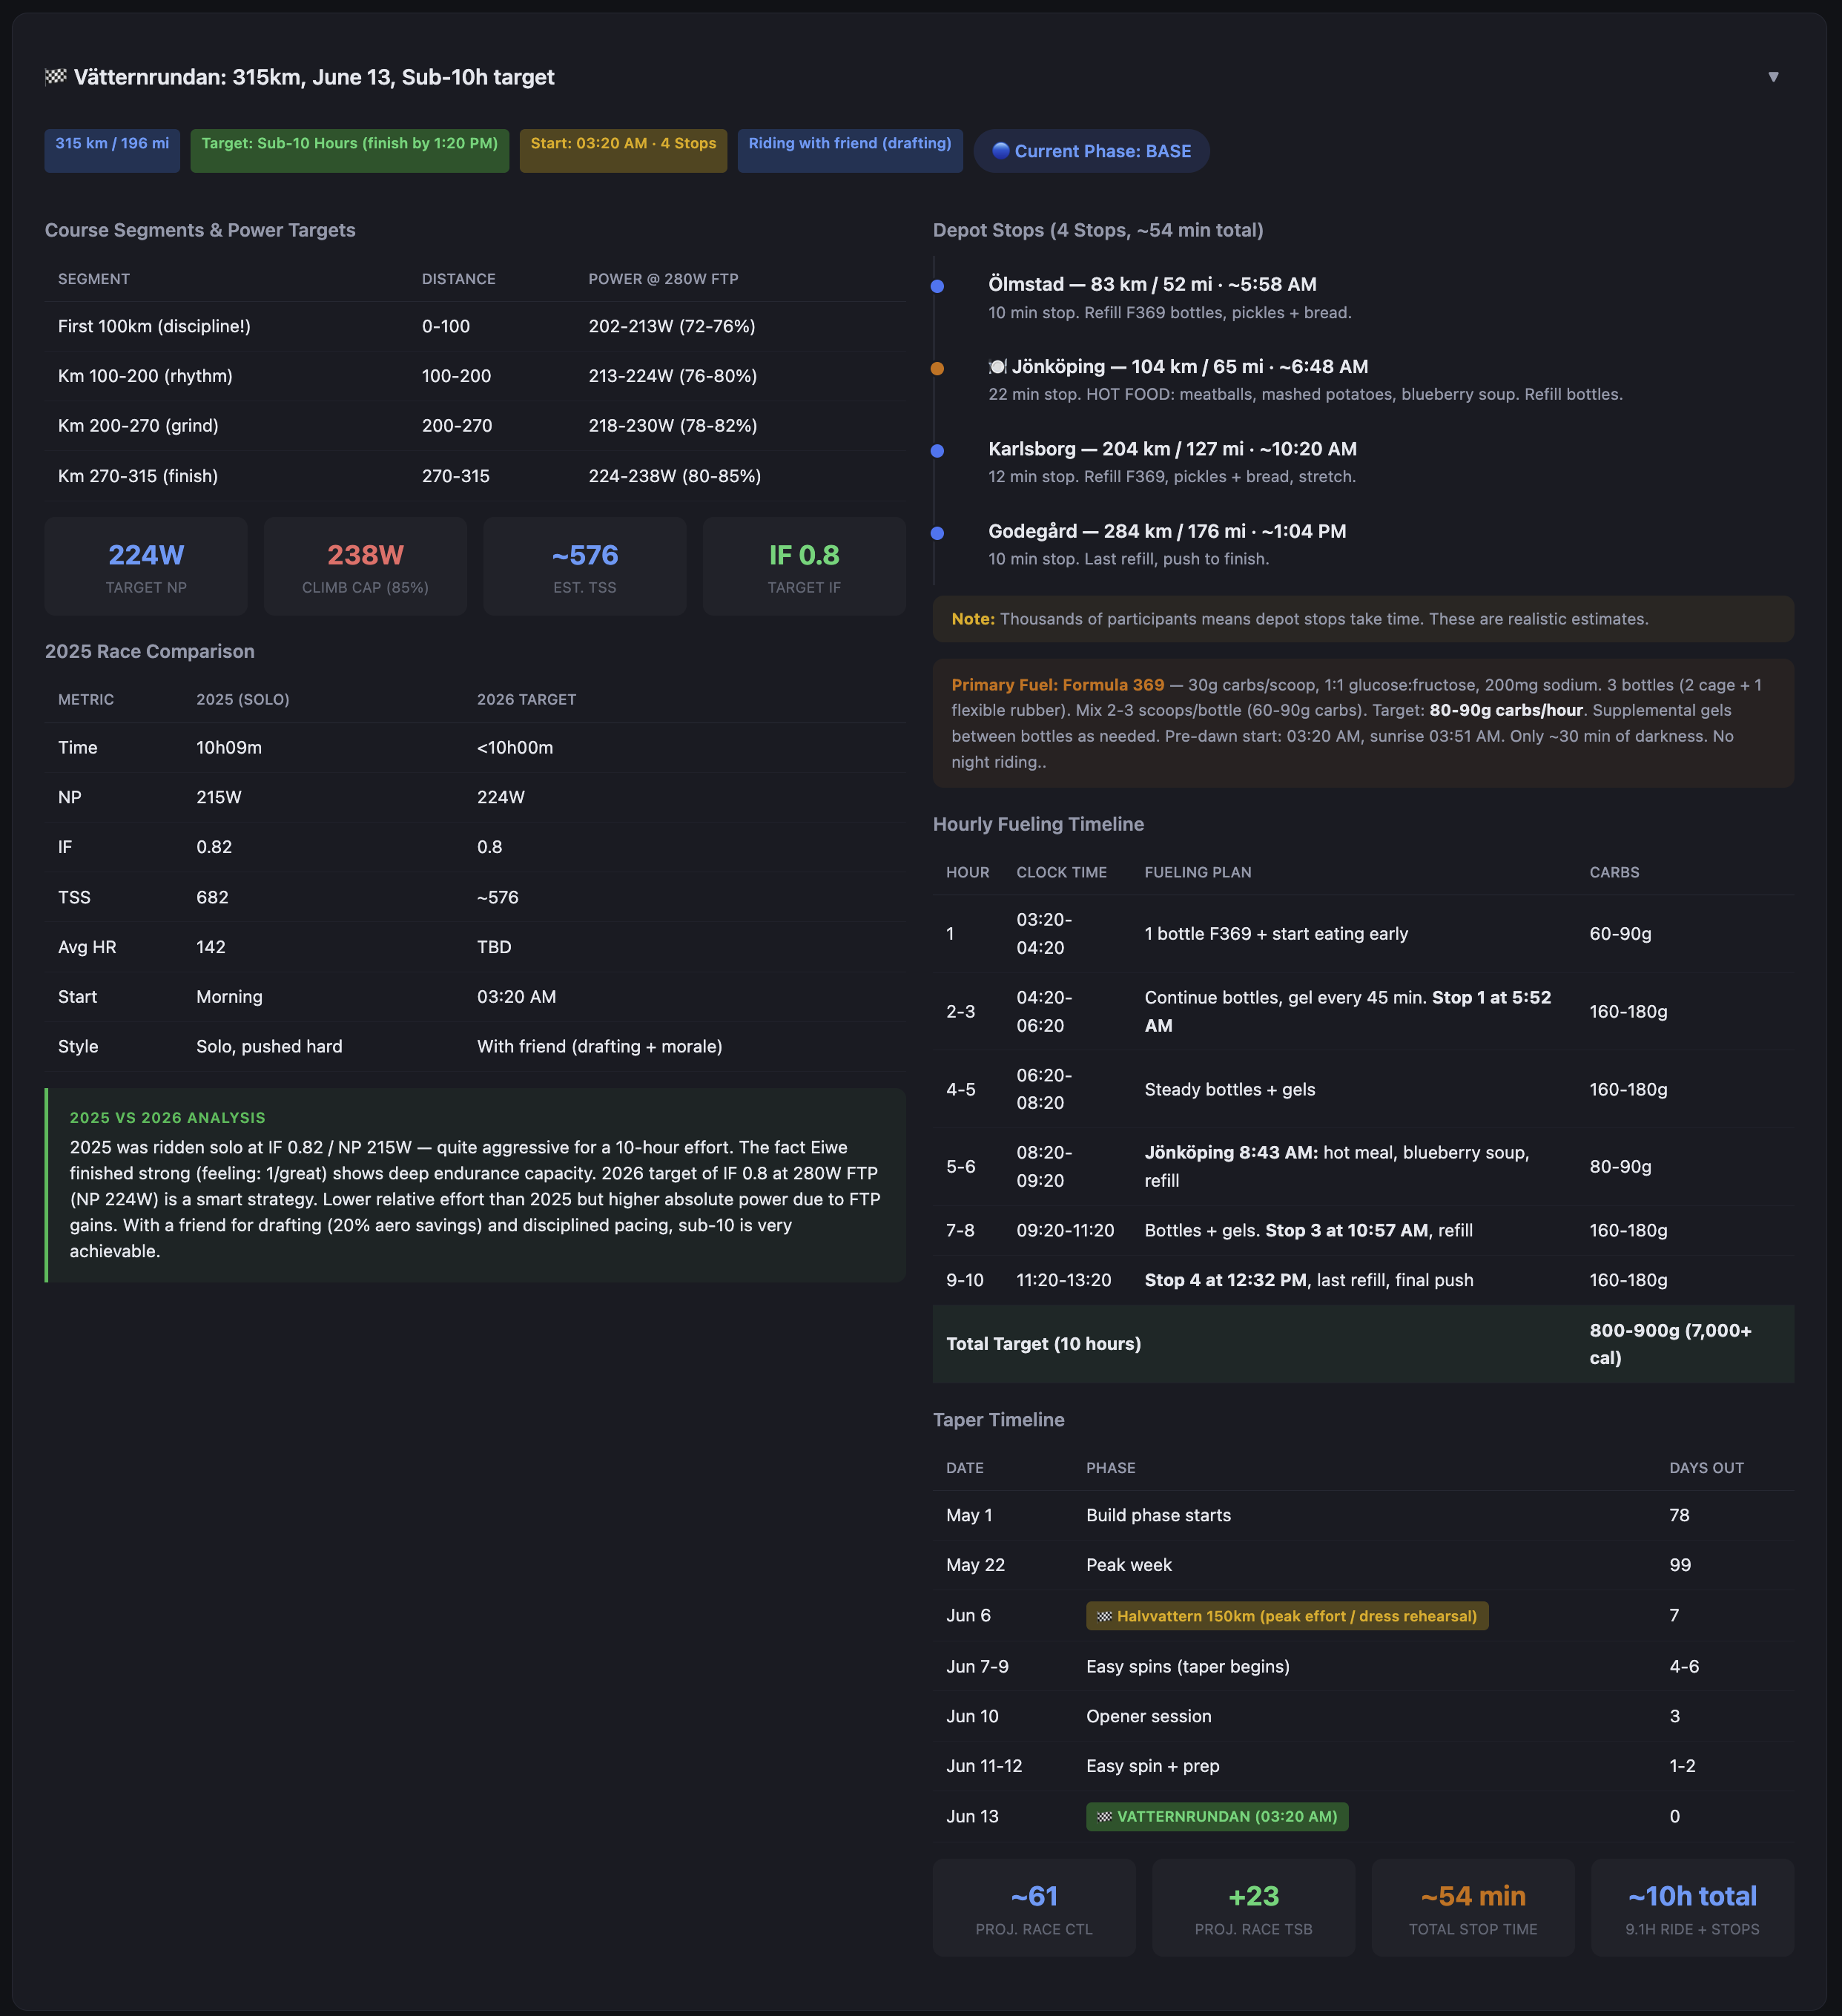Collapse the Vätternrundan card with the arrow
This screenshot has width=1842, height=2016.
coord(1772,77)
